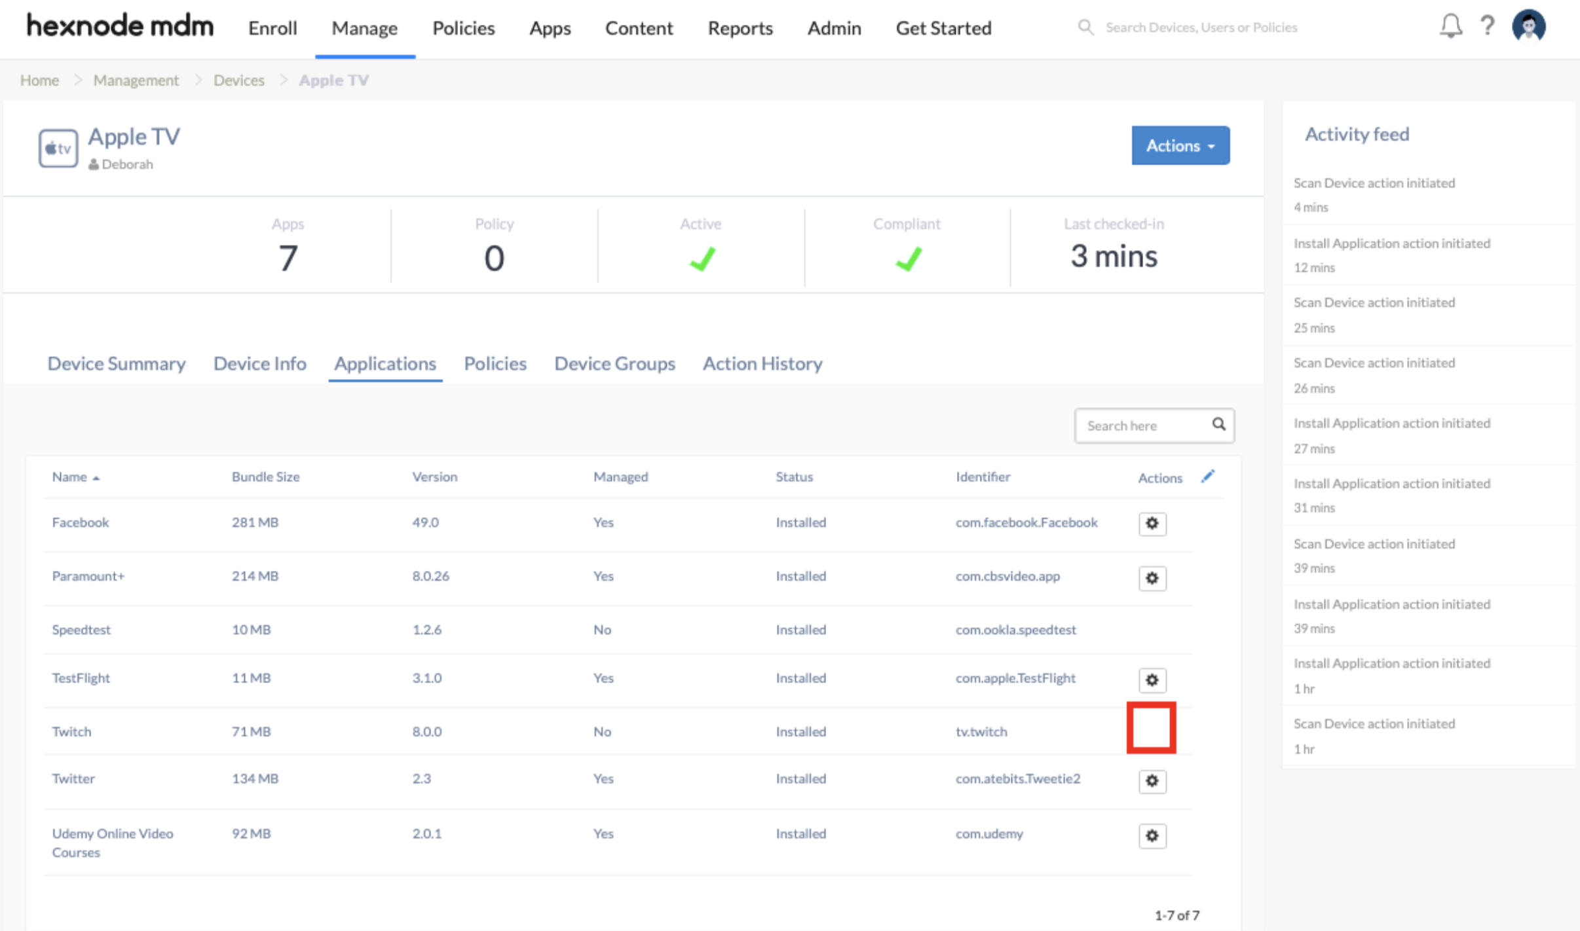Open the Facebook app entry
Viewport: 1580px width, 931px height.
[x=81, y=522]
